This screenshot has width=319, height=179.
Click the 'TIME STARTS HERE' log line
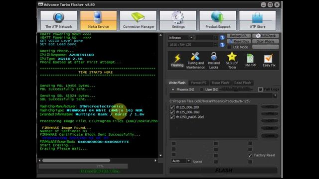(95, 72)
